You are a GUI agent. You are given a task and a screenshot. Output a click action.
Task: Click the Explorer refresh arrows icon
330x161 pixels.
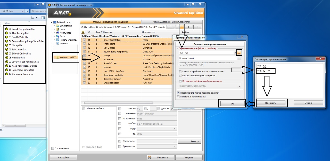[27, 11]
